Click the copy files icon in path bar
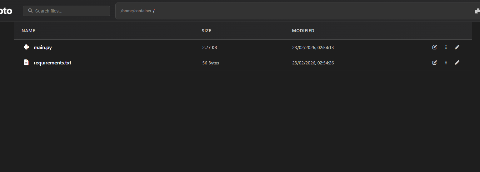 tap(477, 11)
